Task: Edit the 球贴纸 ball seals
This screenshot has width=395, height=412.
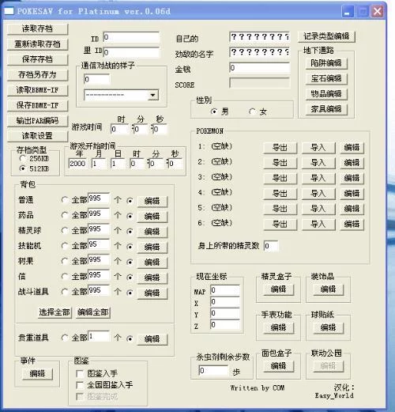Action: [328, 328]
